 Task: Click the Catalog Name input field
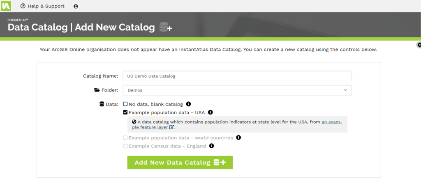pyautogui.click(x=237, y=76)
